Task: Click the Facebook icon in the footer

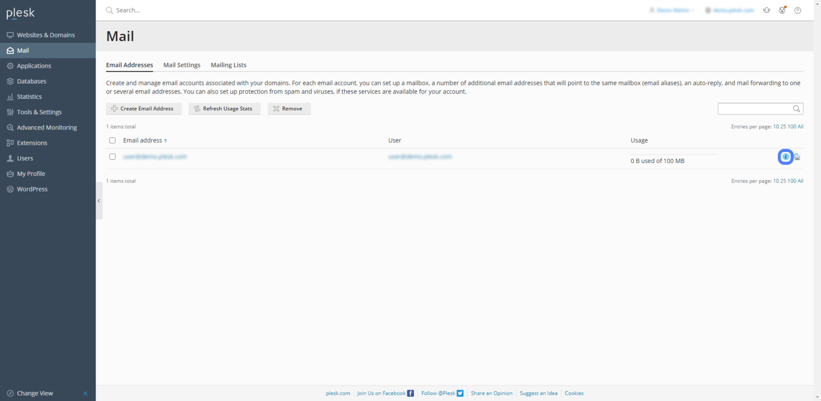Action: point(410,393)
